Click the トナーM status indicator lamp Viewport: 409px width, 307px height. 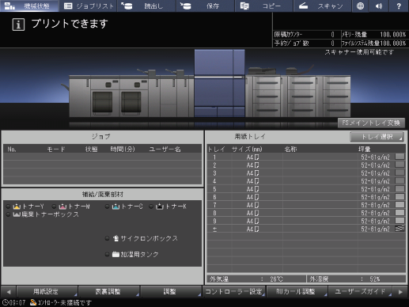point(54,207)
